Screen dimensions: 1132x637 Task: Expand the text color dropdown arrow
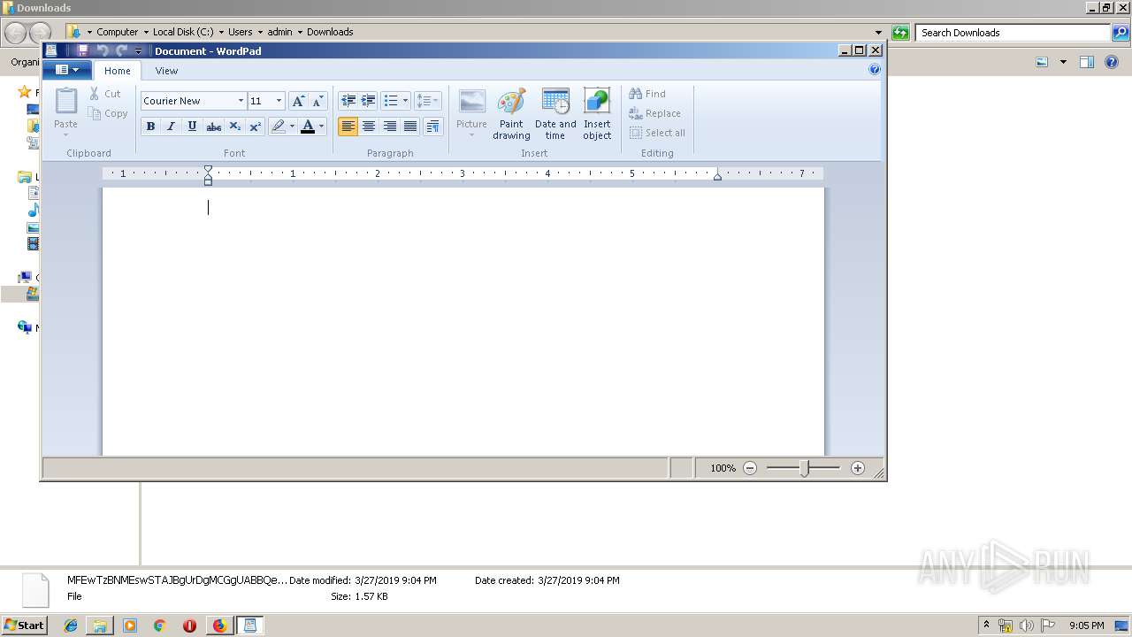tap(321, 127)
